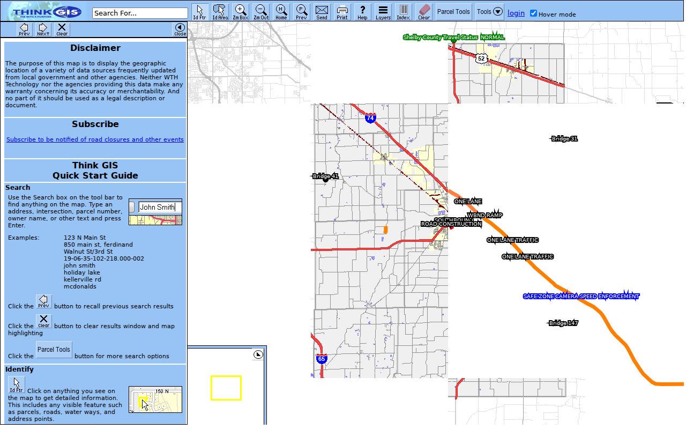Click the Bridge 147 map label
Image resolution: width=686 pixels, height=429 pixels.
563,323
